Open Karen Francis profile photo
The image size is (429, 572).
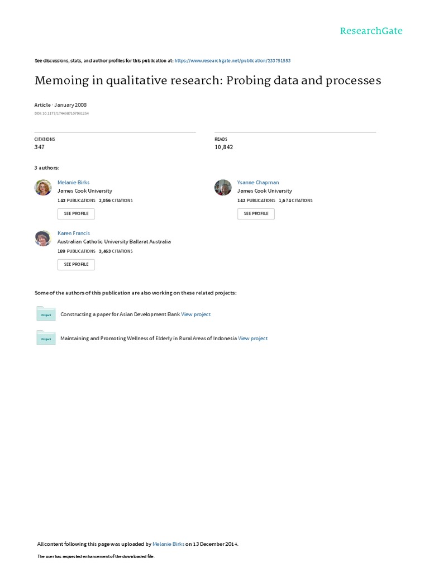pyautogui.click(x=43, y=239)
